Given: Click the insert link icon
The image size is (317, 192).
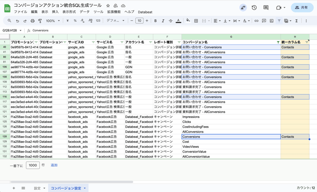Looking at the screenshot, I should click(256, 21).
